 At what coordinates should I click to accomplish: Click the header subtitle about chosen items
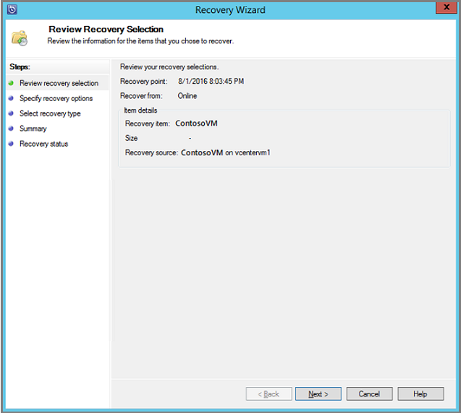coord(140,41)
